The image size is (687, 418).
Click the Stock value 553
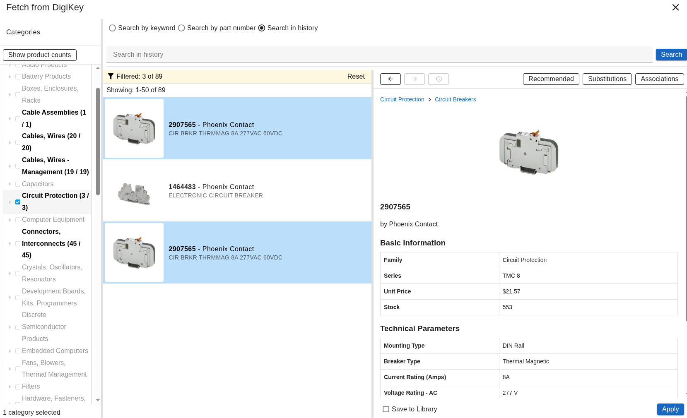(507, 307)
